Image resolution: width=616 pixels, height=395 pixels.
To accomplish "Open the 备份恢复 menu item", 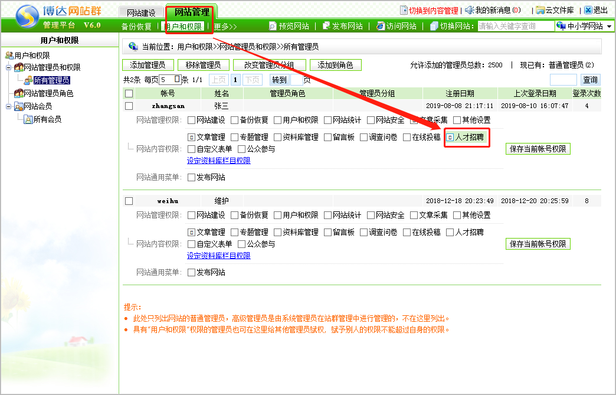I will pos(136,27).
